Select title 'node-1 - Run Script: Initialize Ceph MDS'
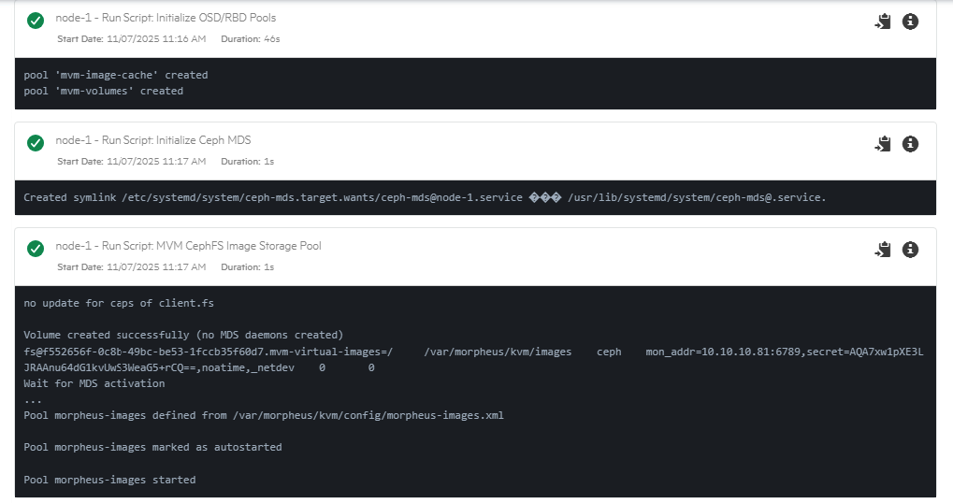This screenshot has width=953, height=503. pos(153,140)
